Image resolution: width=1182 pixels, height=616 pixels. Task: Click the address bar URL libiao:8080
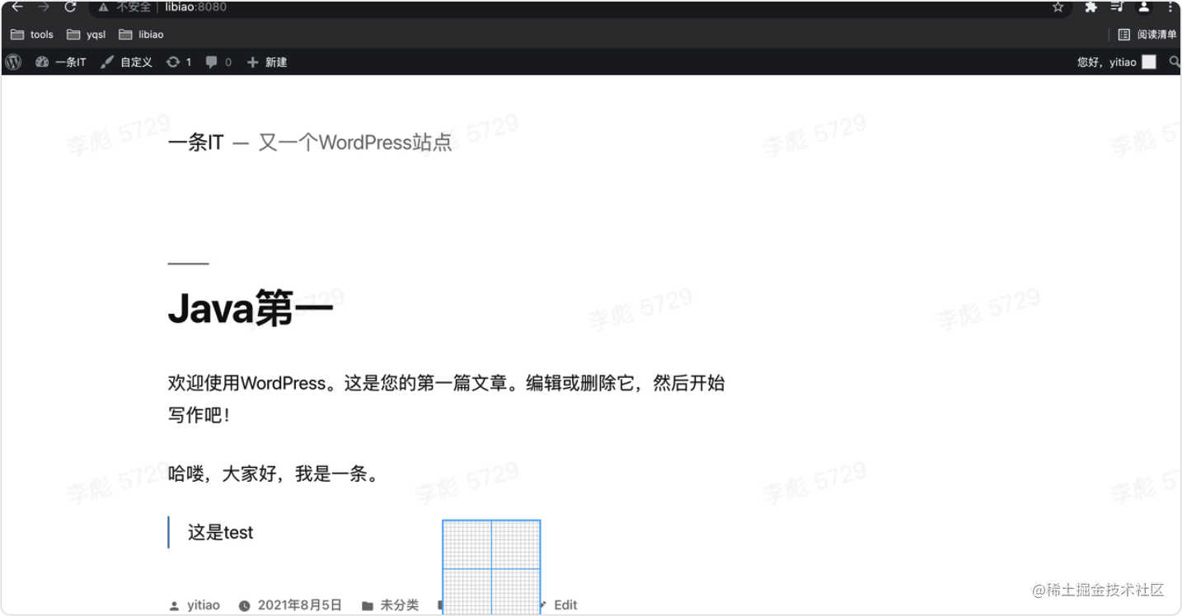coord(195,7)
